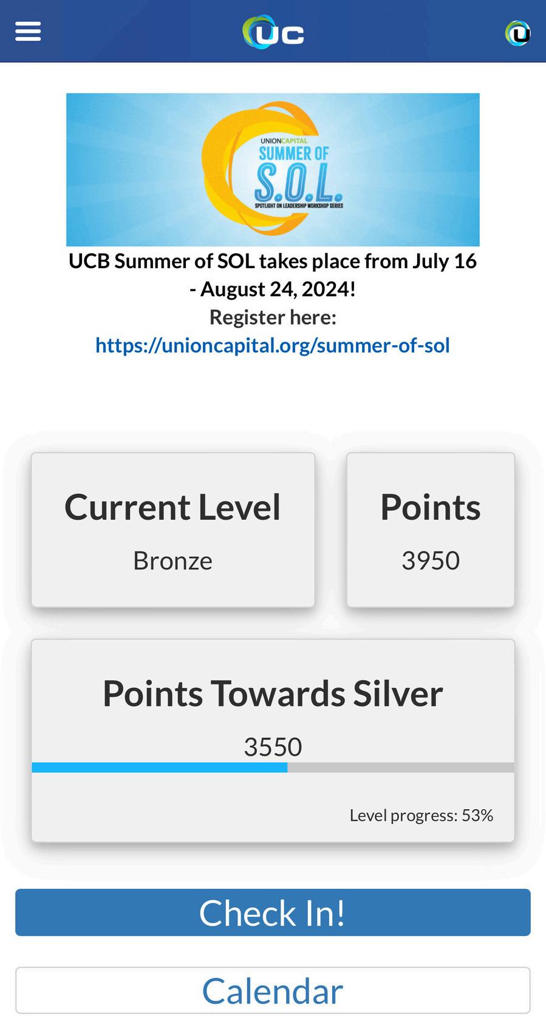Click the gray unfilled progress bar portion
The height and width of the screenshot is (1028, 546).
(x=401, y=767)
